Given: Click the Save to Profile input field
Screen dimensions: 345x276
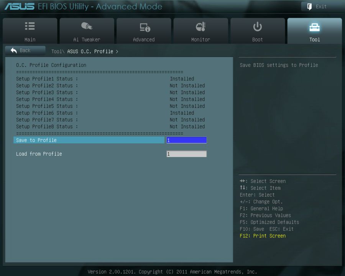Looking at the screenshot, I should 187,140.
